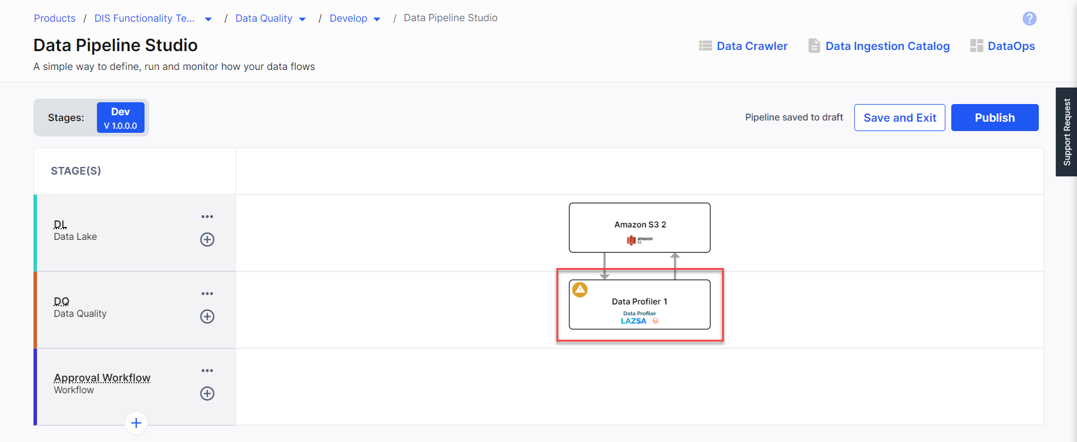Open the Support Request side tab

point(1066,132)
